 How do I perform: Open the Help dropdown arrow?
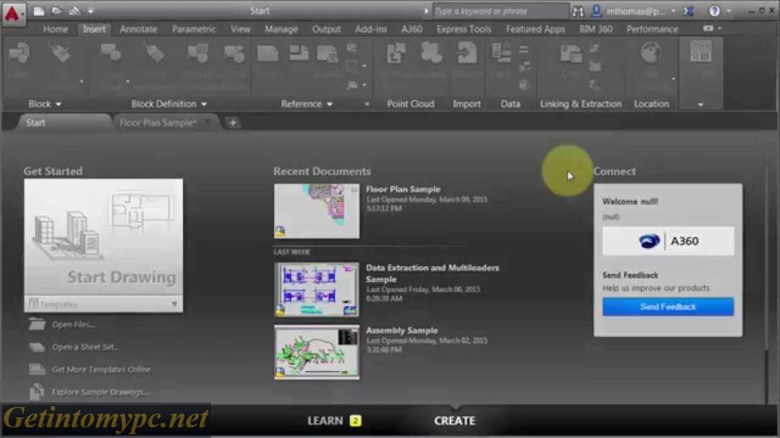[729, 11]
